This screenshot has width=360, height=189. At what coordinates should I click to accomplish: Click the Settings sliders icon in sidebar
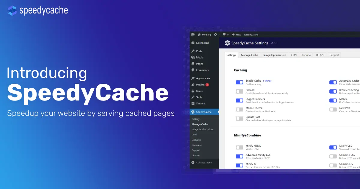[x=193, y=104]
